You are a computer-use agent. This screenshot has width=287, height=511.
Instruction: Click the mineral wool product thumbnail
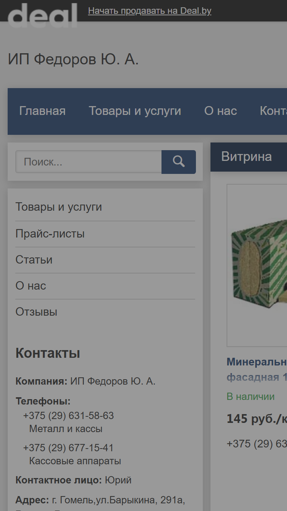[257, 265]
